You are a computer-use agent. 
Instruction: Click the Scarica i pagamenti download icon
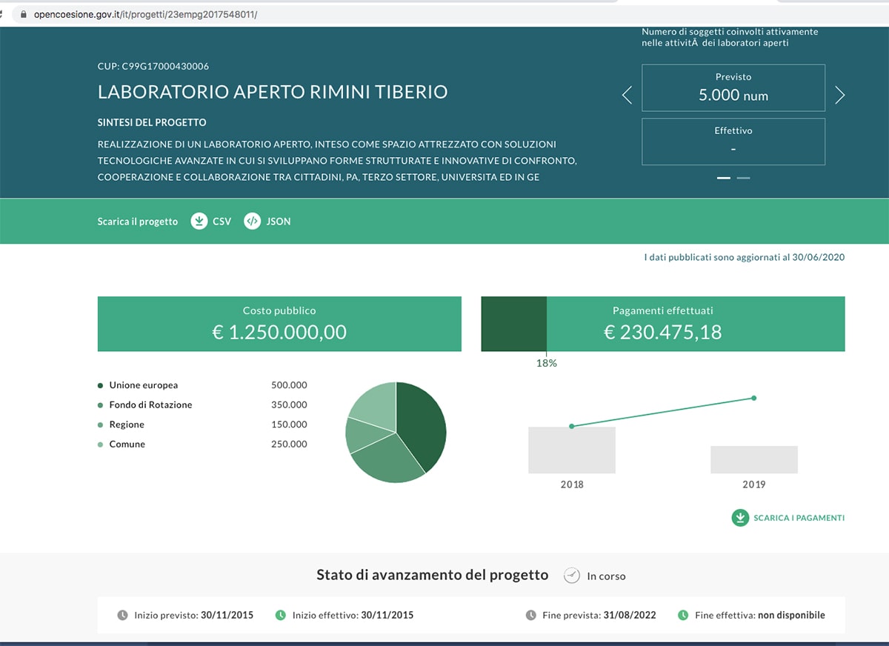[740, 518]
